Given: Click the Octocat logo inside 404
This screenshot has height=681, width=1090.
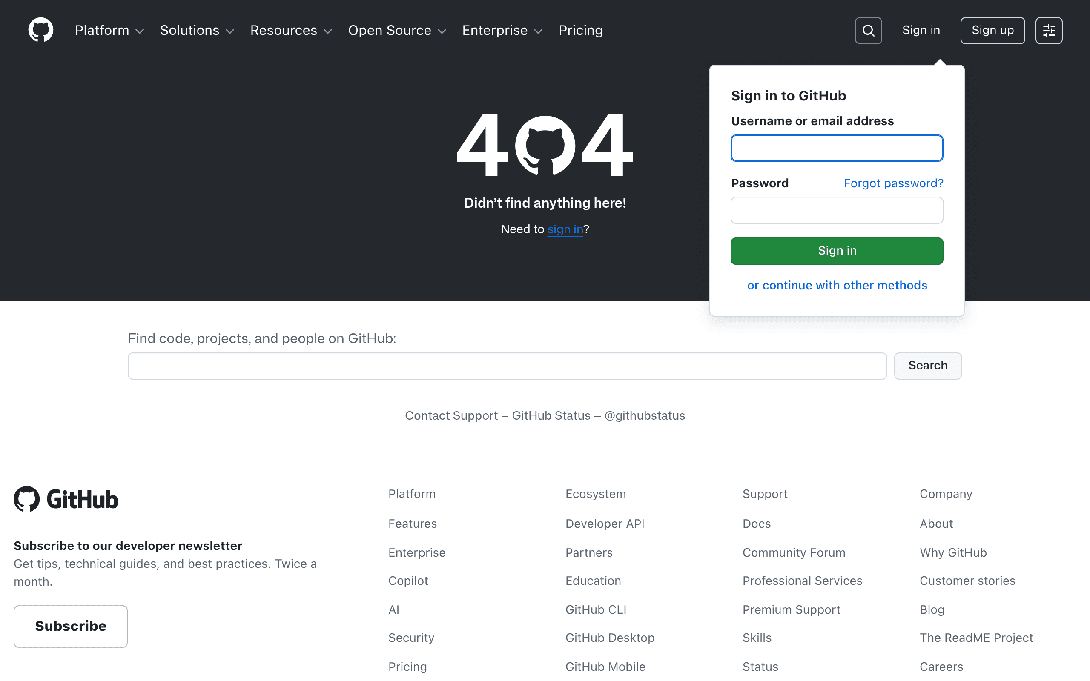Looking at the screenshot, I should click(x=545, y=146).
